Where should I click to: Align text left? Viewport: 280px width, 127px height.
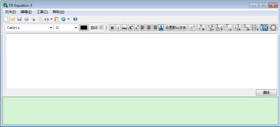(x=143, y=28)
